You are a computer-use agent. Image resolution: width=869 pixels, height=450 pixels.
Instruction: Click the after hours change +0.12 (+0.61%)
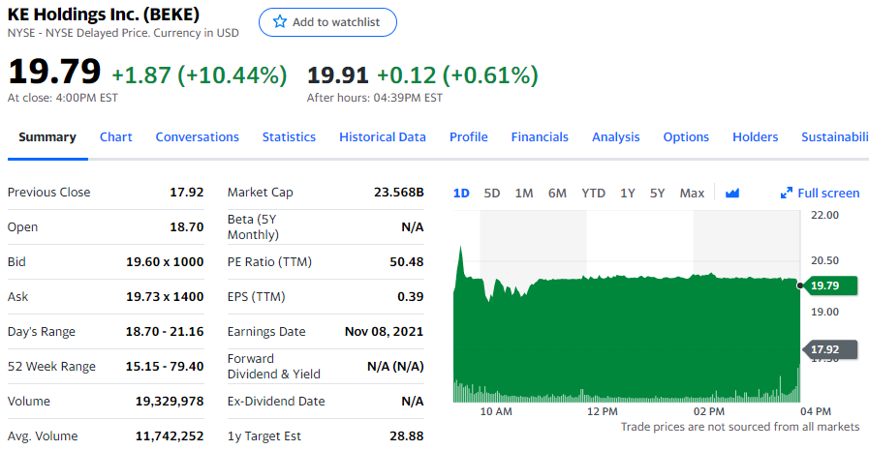457,75
